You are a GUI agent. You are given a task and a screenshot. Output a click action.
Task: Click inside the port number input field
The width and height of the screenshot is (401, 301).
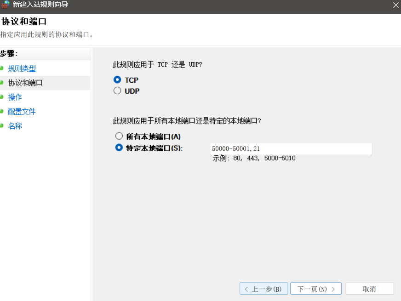[291, 148]
